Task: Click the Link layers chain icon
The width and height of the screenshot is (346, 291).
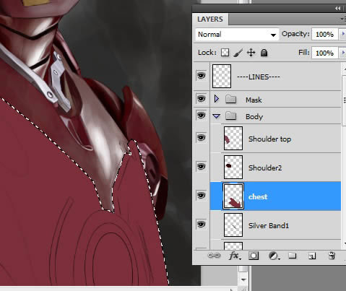Action: coord(214,256)
